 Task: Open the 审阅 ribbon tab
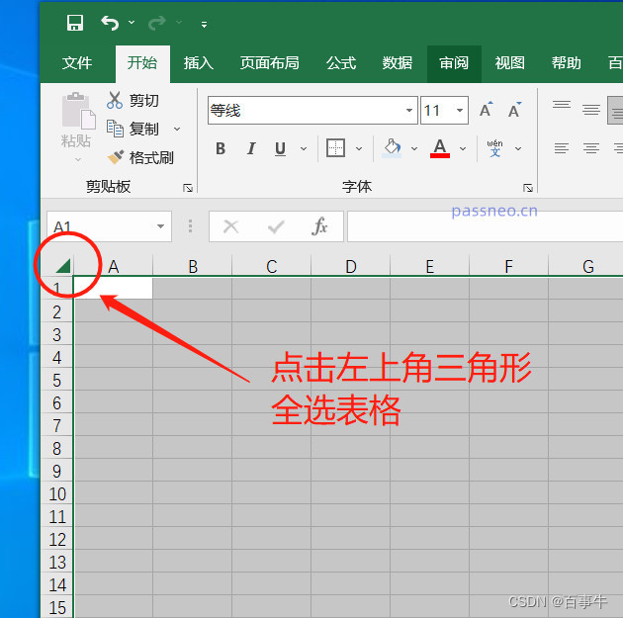454,63
